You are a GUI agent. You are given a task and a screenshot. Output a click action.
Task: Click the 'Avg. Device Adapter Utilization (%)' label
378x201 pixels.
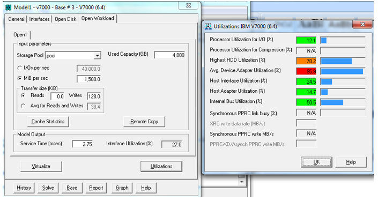point(245,70)
